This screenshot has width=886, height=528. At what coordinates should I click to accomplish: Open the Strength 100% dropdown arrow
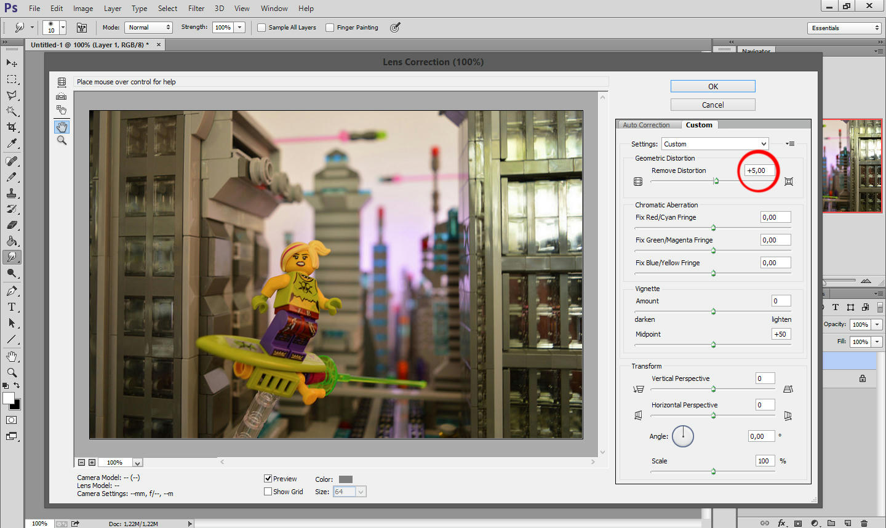click(240, 28)
